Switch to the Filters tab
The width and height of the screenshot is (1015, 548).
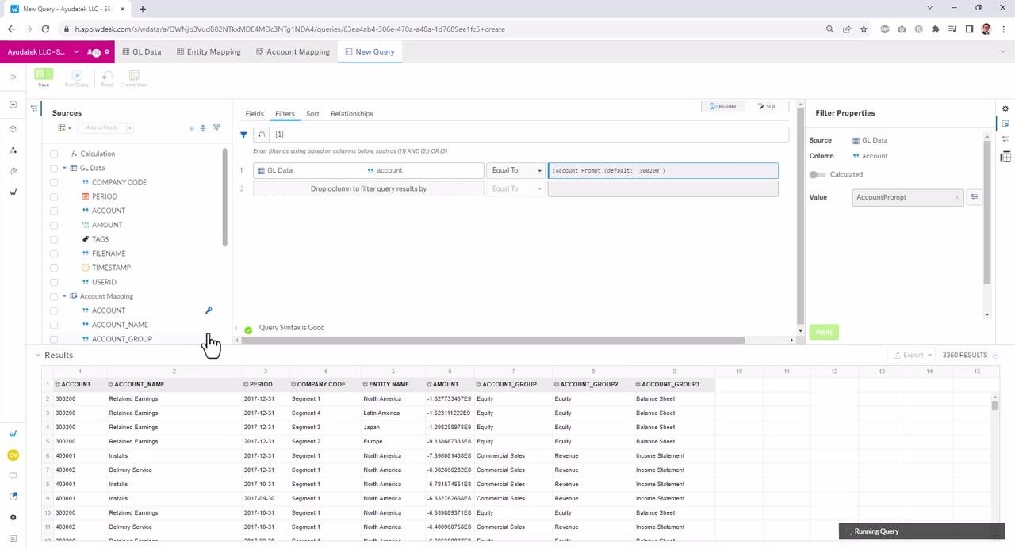click(285, 113)
